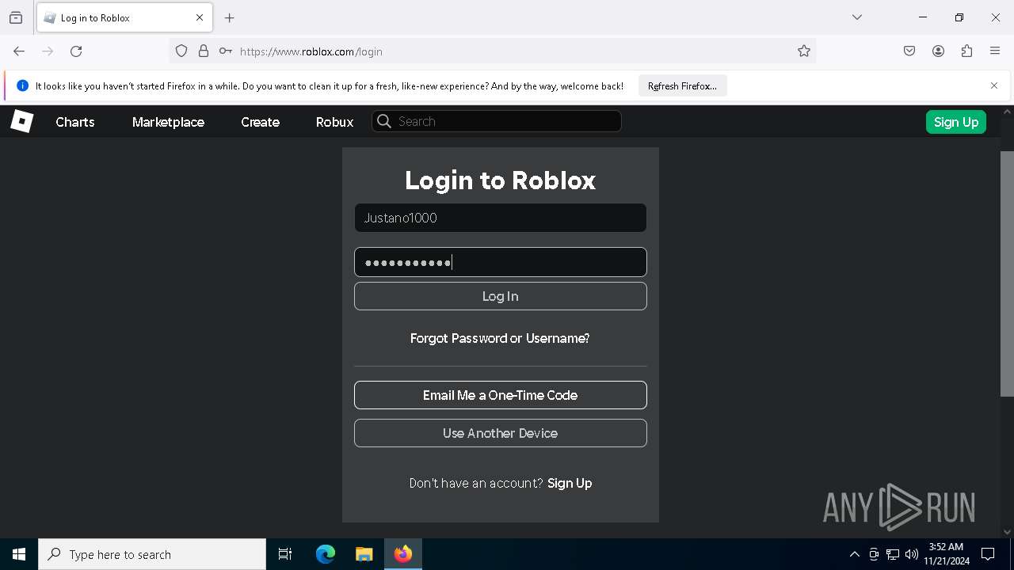The width and height of the screenshot is (1014, 570).
Task: Go back with the browser back arrow
Action: tap(19, 51)
